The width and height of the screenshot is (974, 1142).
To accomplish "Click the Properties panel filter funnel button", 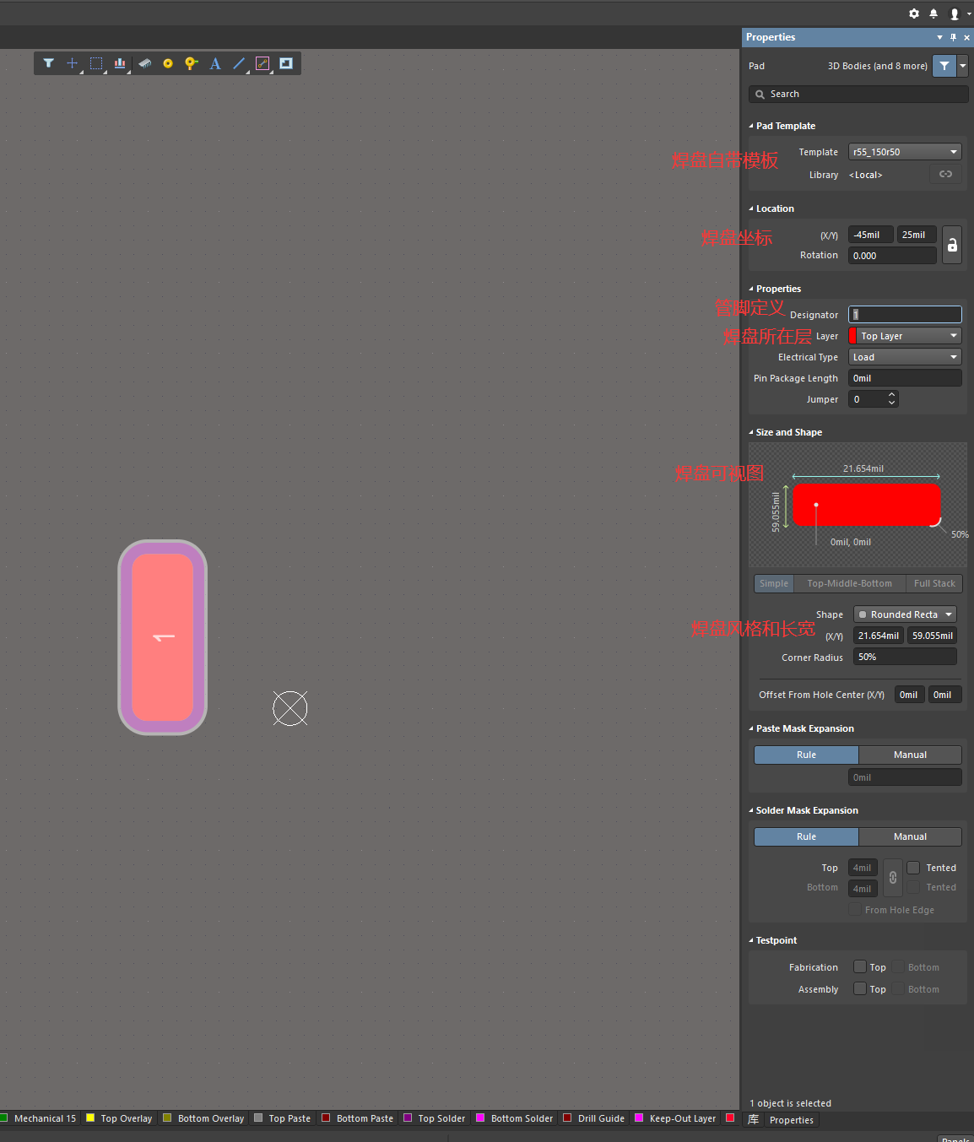I will tap(944, 66).
